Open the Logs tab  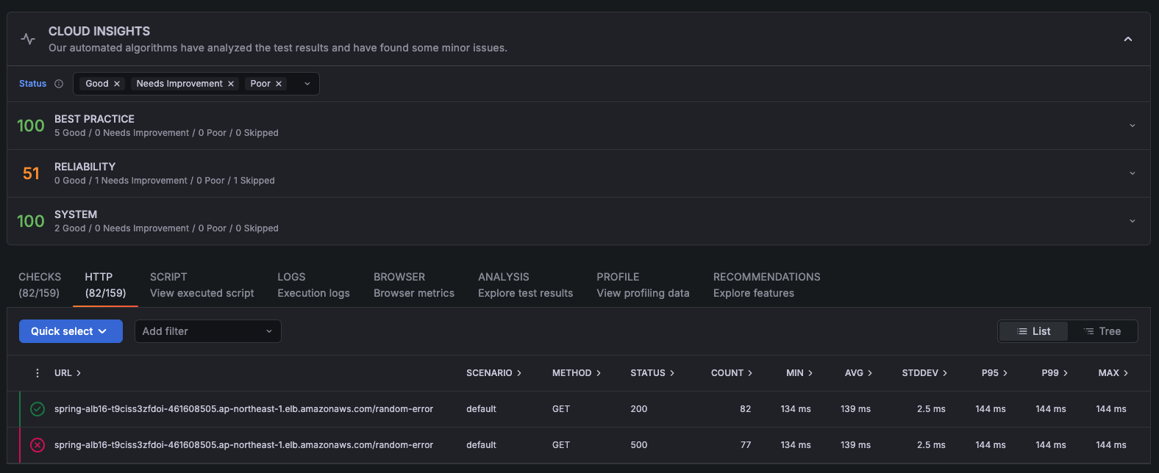[313, 285]
